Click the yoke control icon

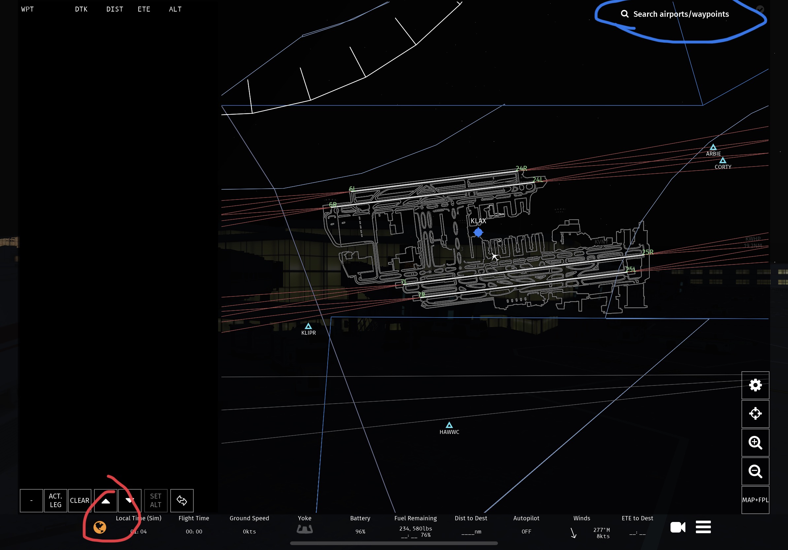(305, 529)
